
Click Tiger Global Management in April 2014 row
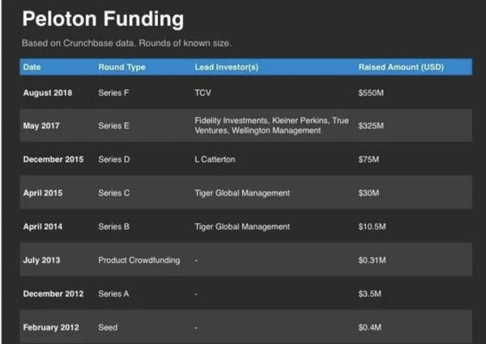click(242, 227)
